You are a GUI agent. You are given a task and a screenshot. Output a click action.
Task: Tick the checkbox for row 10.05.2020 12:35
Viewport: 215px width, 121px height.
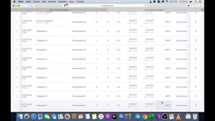(x=17, y=68)
